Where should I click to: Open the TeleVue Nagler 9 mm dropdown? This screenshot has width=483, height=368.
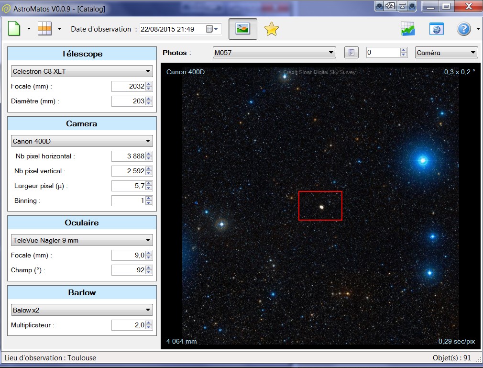(82, 240)
